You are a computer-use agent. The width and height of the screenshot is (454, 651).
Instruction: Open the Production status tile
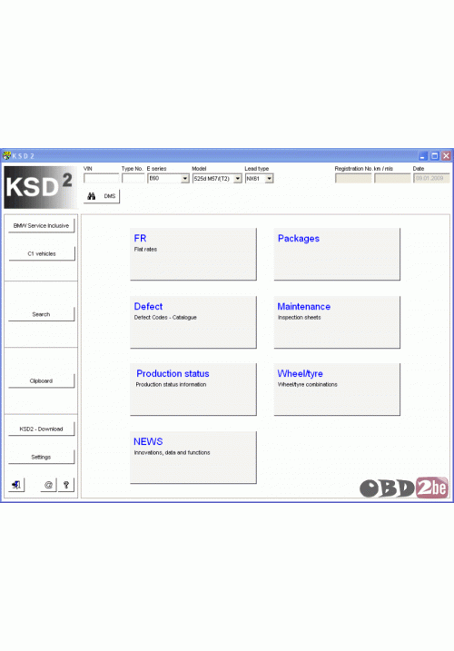pyautogui.click(x=193, y=389)
